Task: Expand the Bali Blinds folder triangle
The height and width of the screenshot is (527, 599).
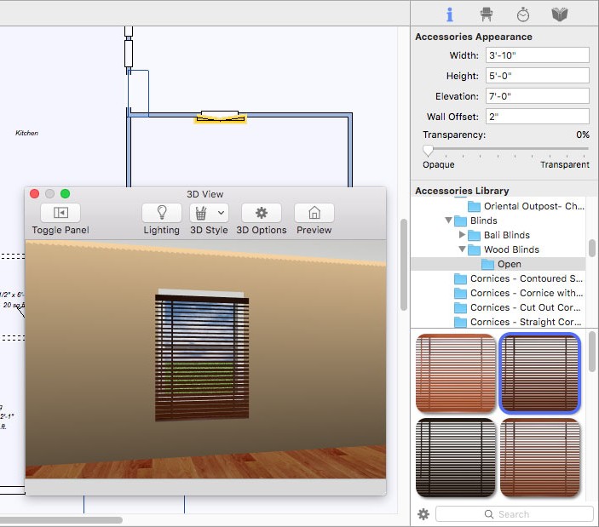Action: tap(462, 235)
